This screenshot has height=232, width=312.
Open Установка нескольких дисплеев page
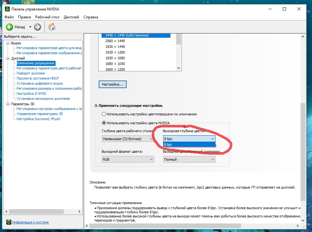tap(43, 99)
